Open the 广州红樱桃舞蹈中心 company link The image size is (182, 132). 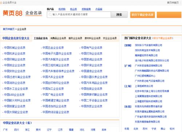click(145, 76)
